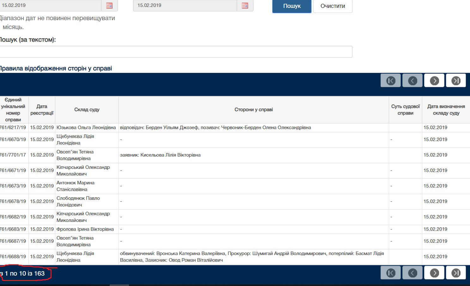Go to next page in top pagination
Screen dimensions: 470x286
pos(434,80)
